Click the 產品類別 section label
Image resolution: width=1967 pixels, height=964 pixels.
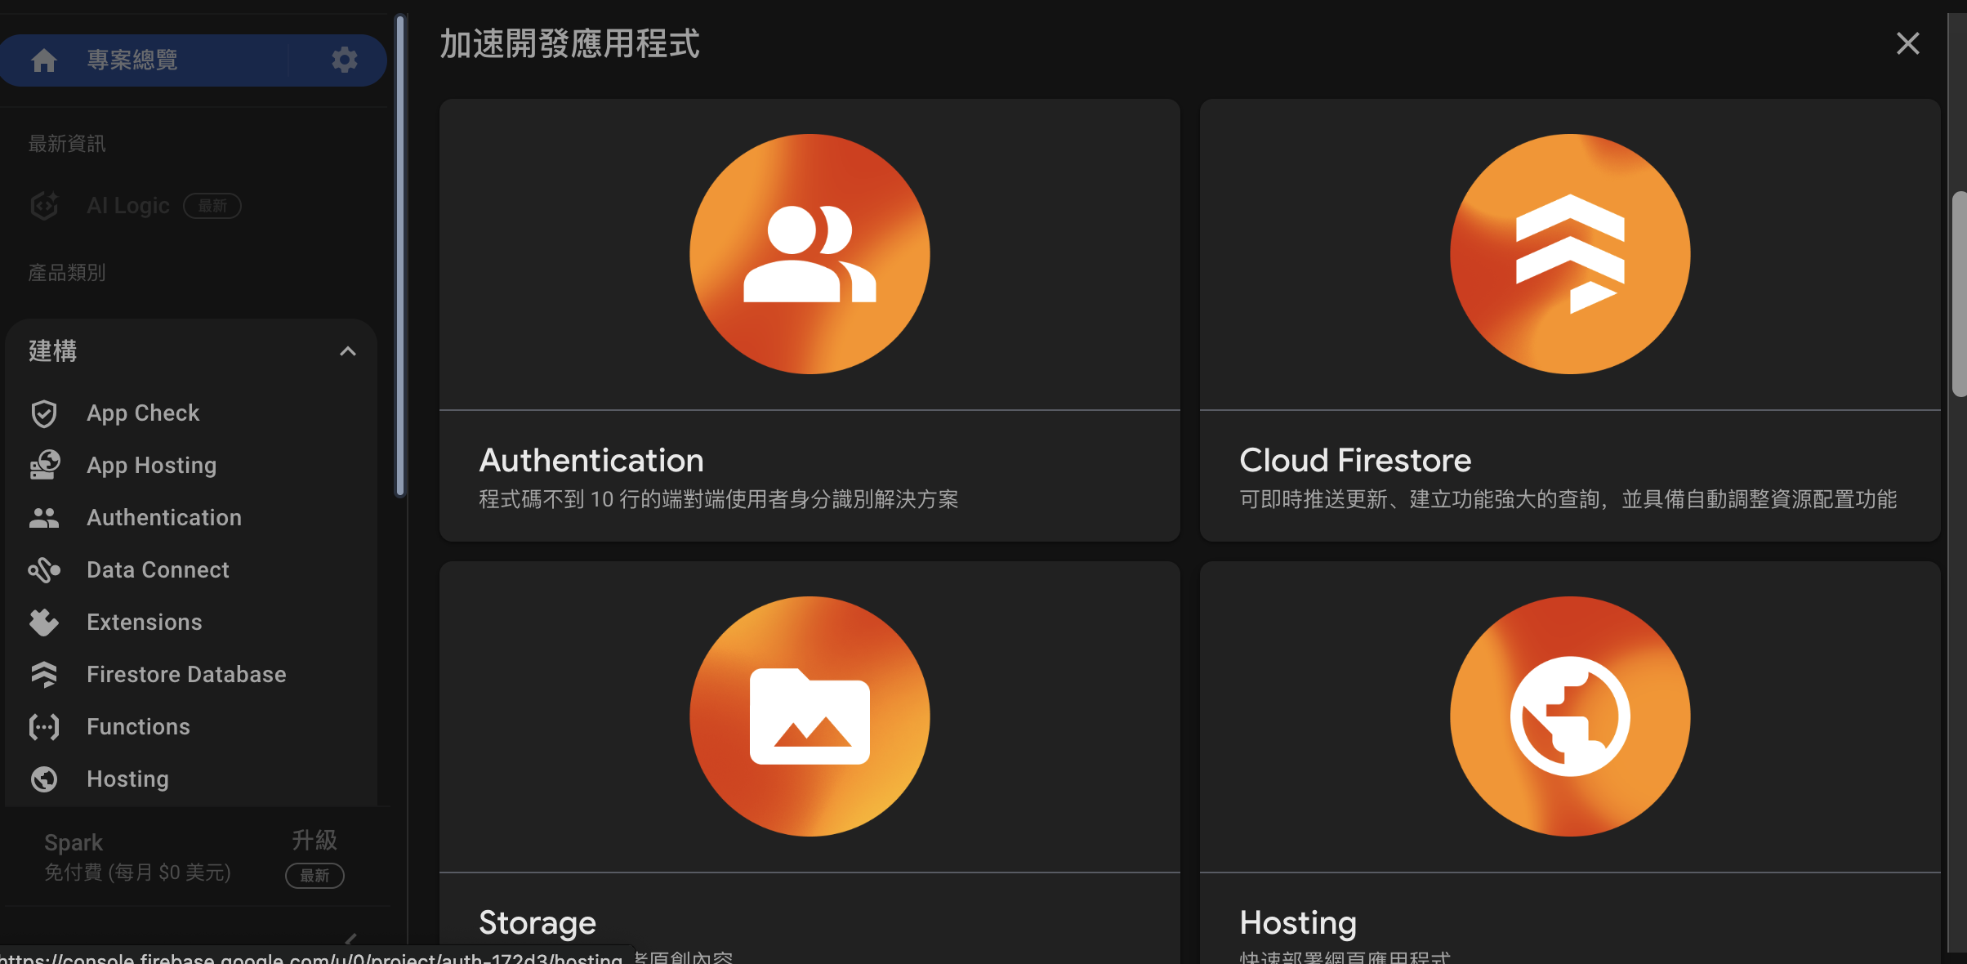coord(67,273)
